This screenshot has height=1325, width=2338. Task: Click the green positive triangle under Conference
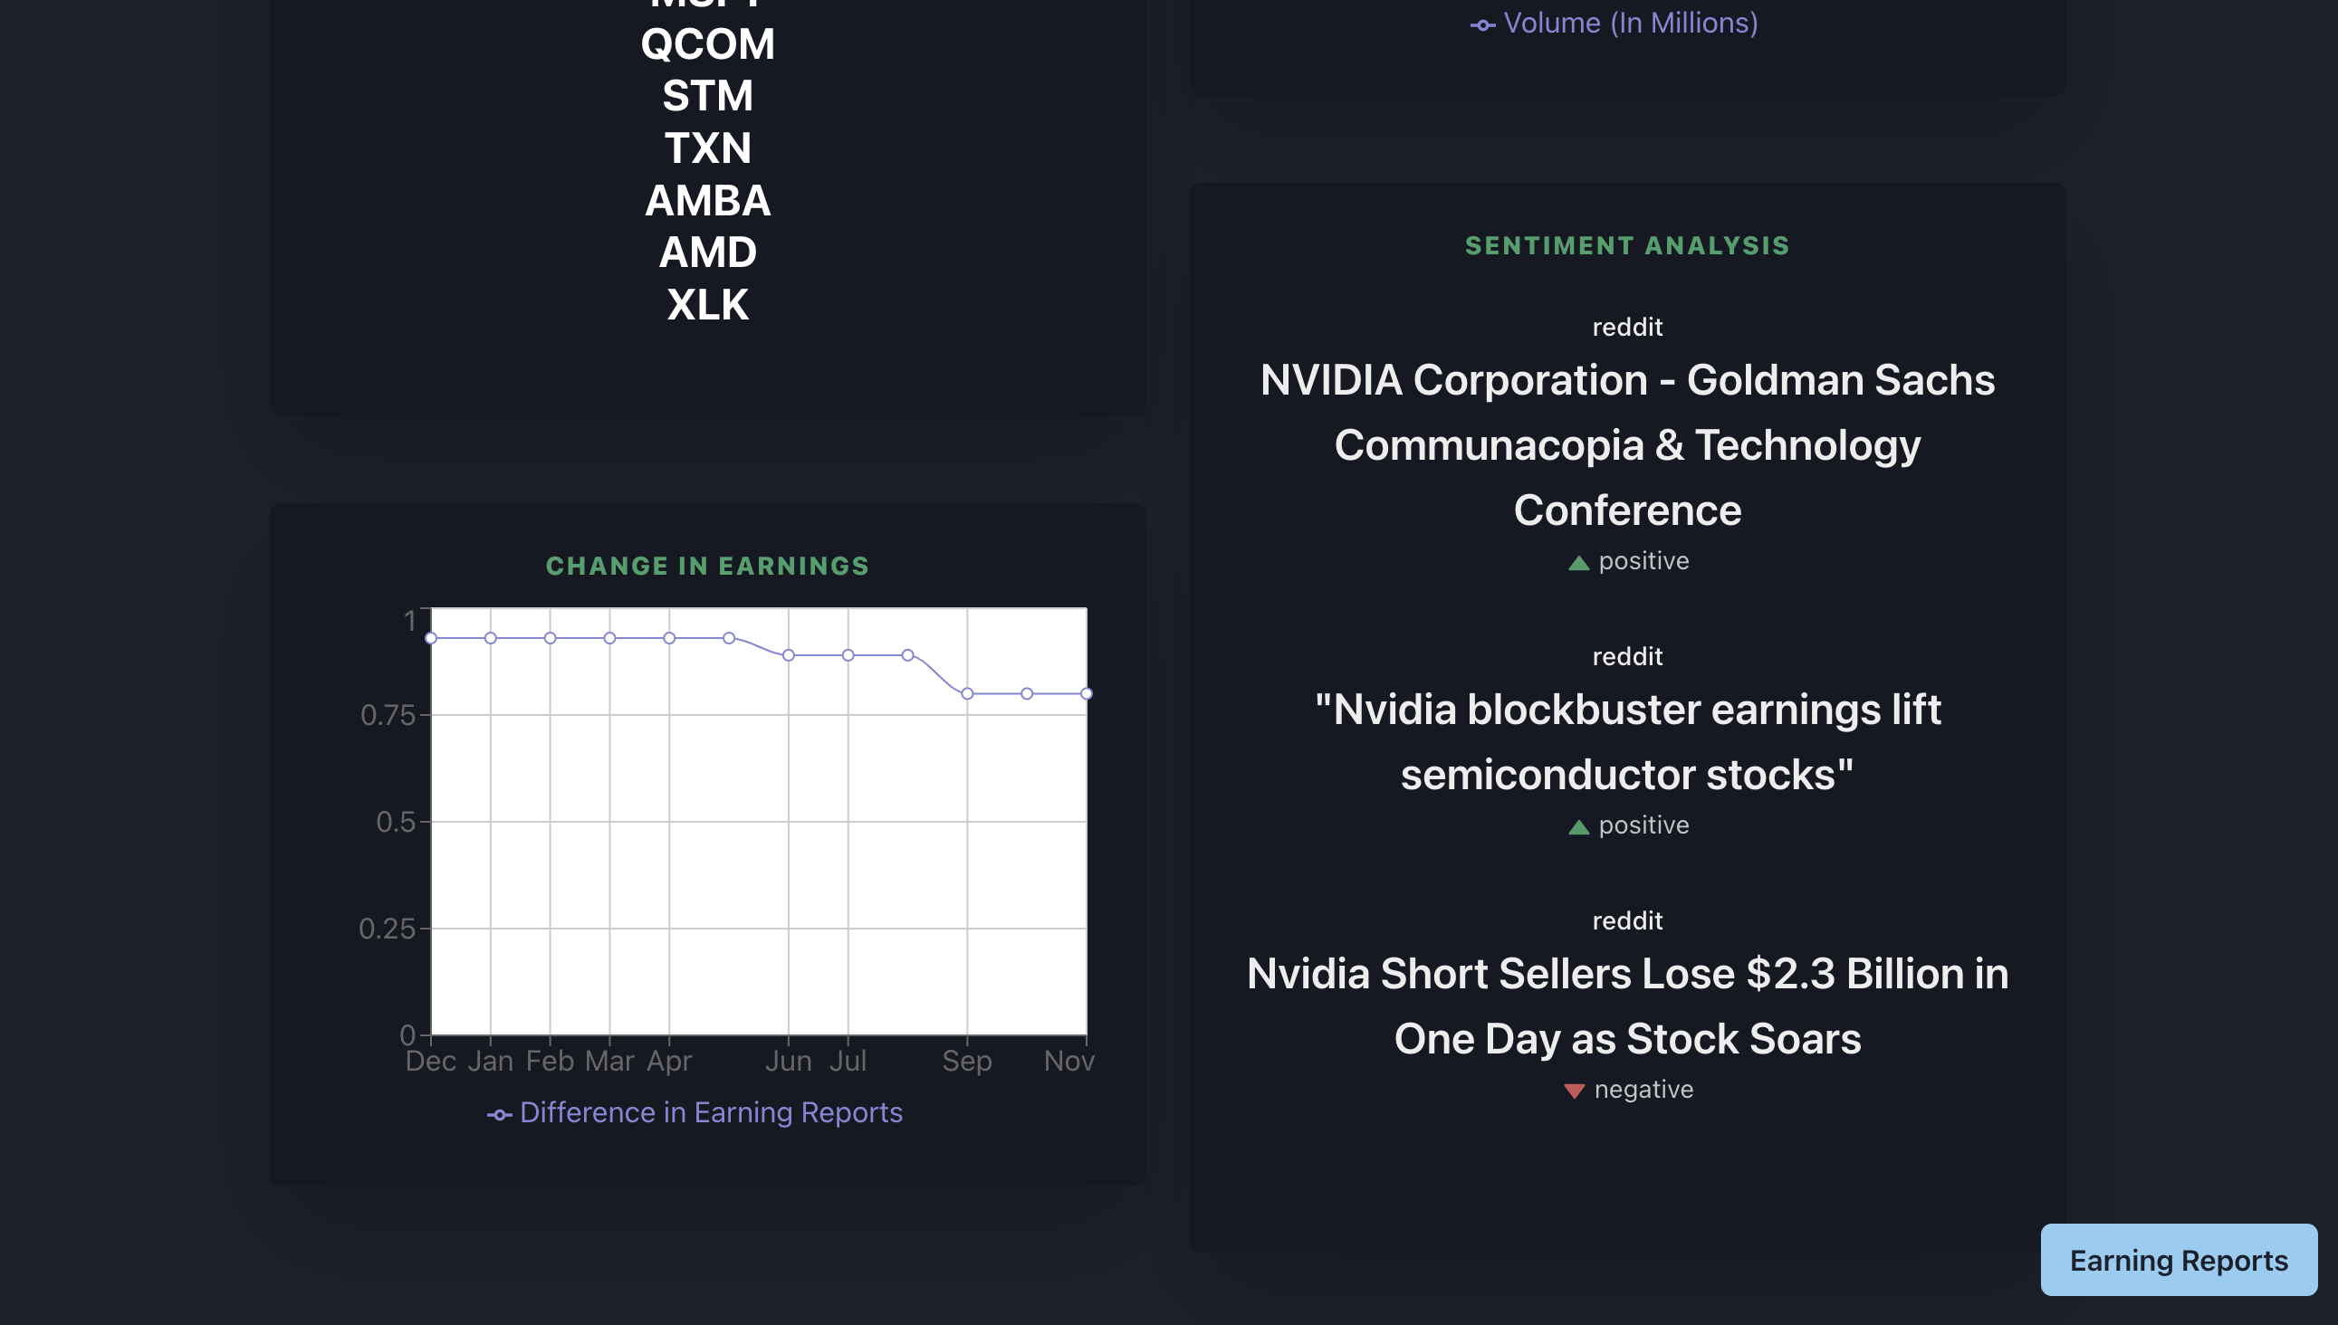pyautogui.click(x=1578, y=563)
